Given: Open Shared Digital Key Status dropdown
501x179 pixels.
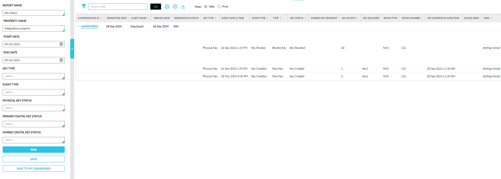Looking at the screenshot, I should point(34,140).
